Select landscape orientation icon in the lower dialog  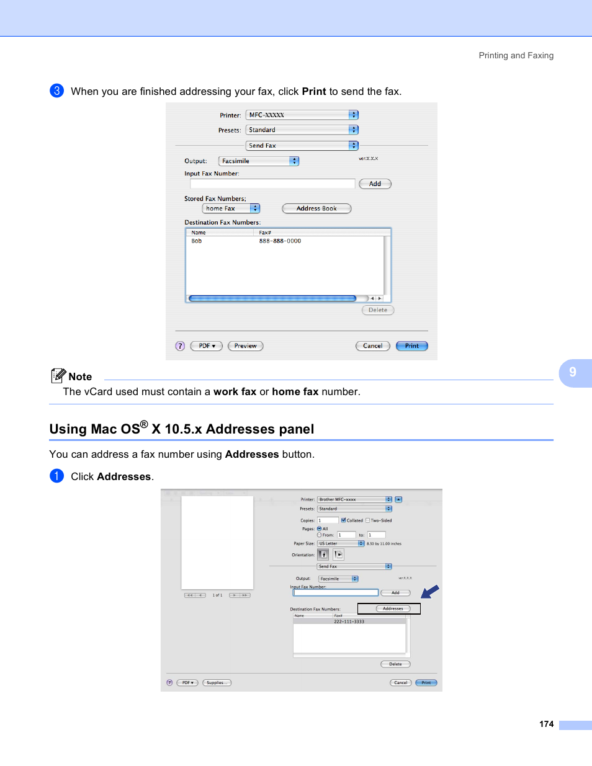click(338, 554)
